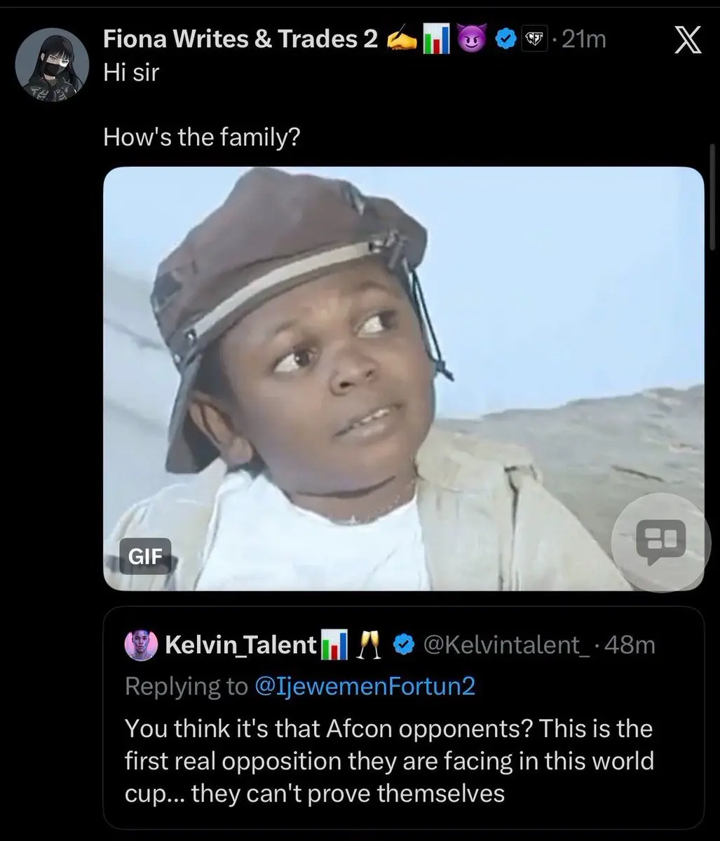Click the 48m timestamp on quoted tweet
The width and height of the screenshot is (720, 841).
(x=629, y=645)
